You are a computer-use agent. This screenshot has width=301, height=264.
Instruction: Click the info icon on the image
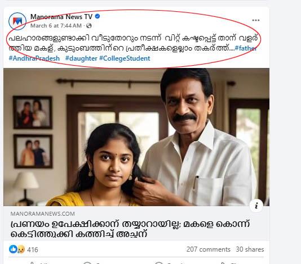coord(256,206)
